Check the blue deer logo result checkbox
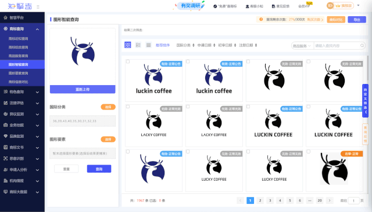Image resolution: width=372 pixels, height=212 pixels. [128, 152]
